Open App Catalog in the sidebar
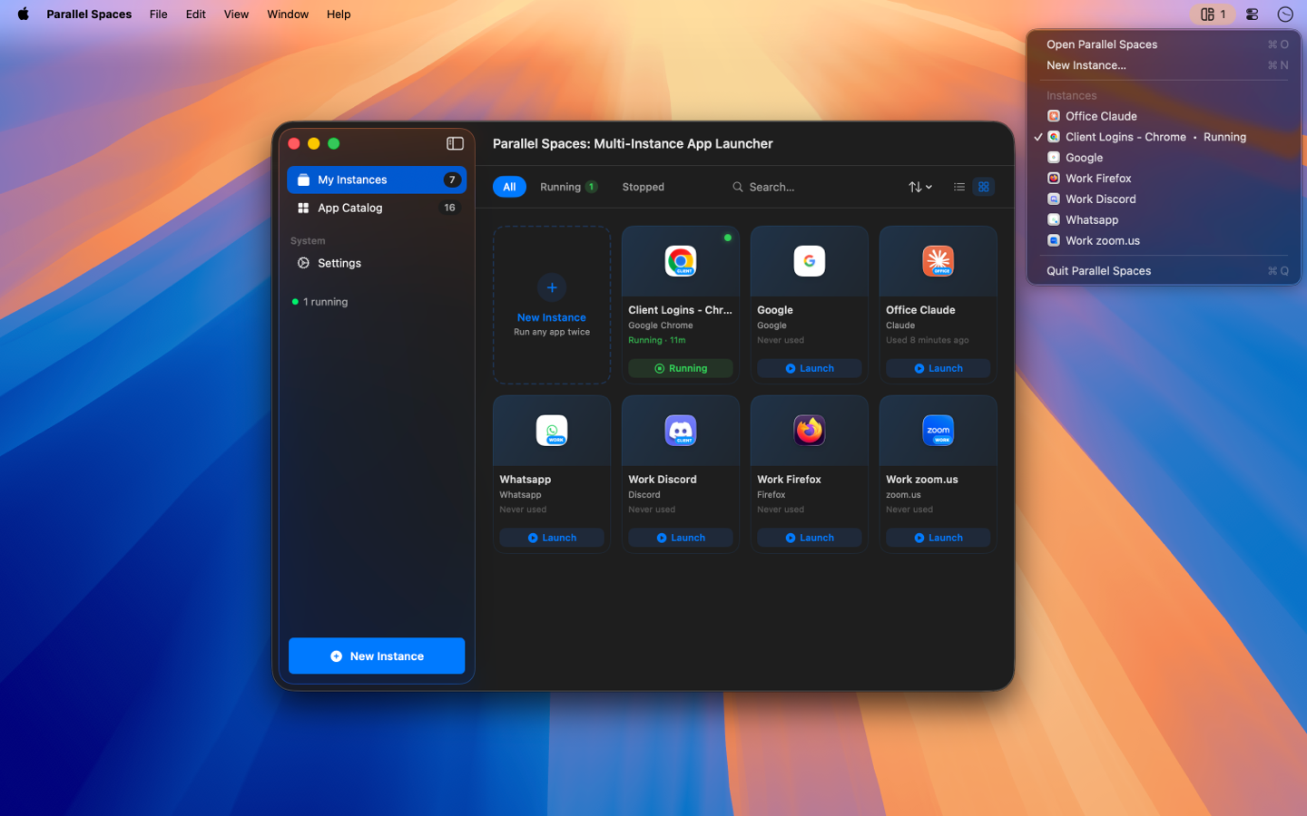The image size is (1307, 816). coord(377,208)
